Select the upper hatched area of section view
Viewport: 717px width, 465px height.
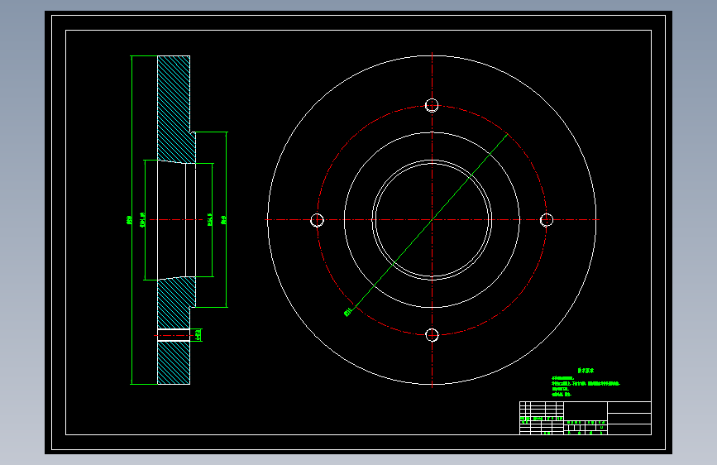click(174, 109)
